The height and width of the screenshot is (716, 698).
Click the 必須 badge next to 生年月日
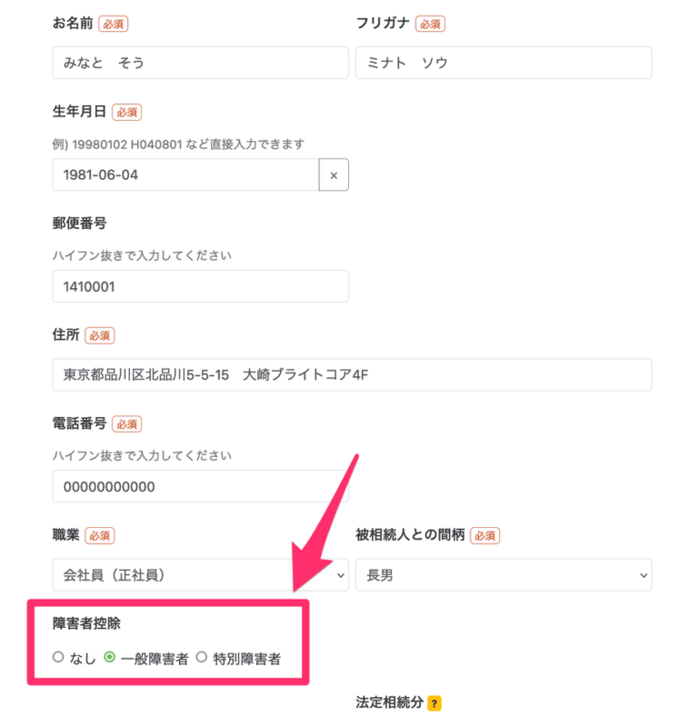click(126, 113)
